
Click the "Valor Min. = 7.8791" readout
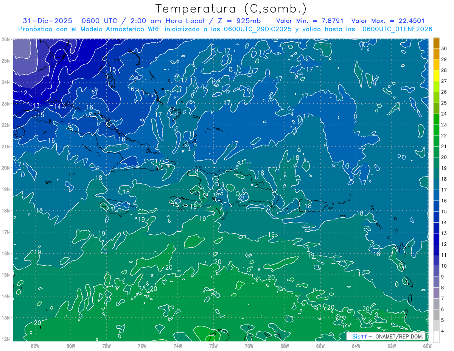point(310,21)
